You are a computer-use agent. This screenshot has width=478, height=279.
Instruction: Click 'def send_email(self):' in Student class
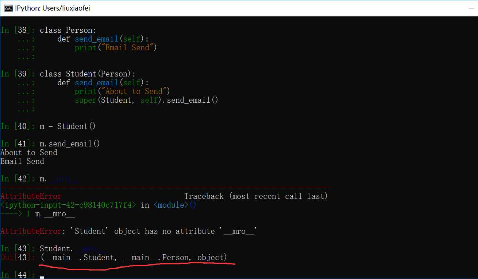[103, 83]
